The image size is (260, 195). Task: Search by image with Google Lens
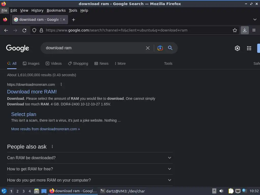(x=160, y=48)
